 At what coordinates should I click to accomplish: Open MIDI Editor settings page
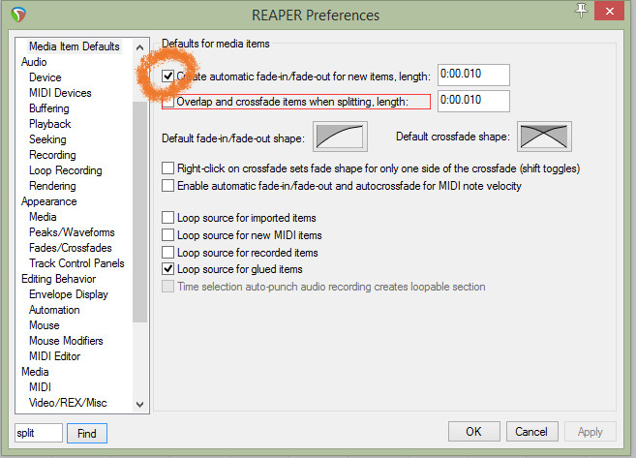point(55,355)
